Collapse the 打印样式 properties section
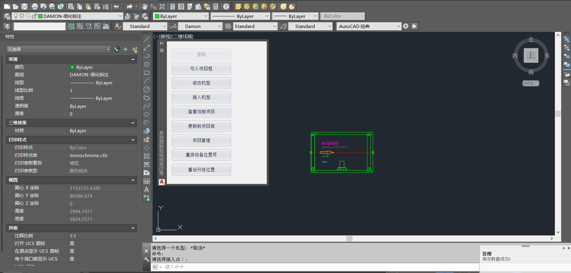The image size is (571, 273). coord(133,140)
